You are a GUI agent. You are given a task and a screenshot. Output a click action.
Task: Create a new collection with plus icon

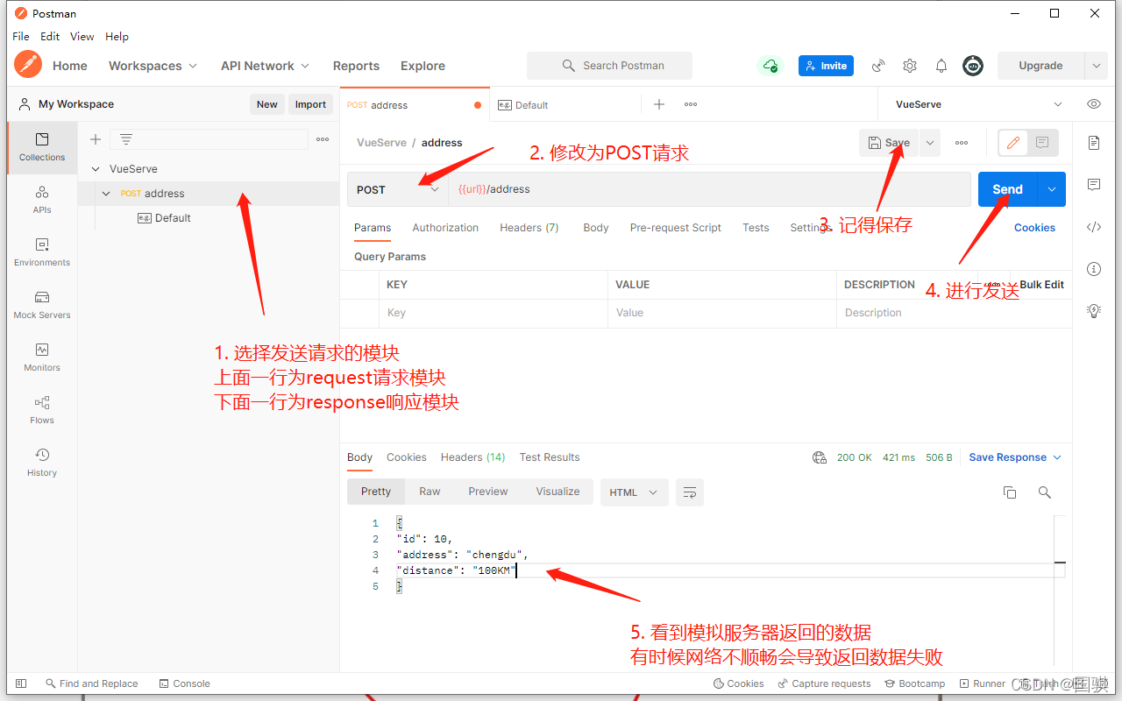tap(96, 139)
